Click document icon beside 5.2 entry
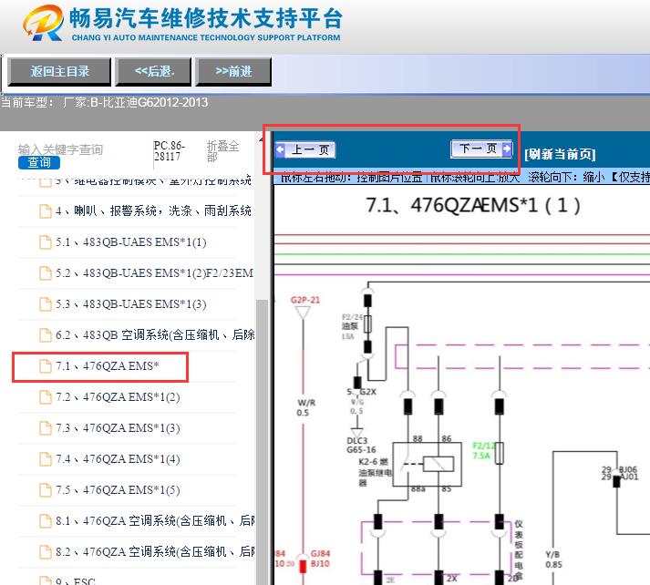 (x=46, y=273)
